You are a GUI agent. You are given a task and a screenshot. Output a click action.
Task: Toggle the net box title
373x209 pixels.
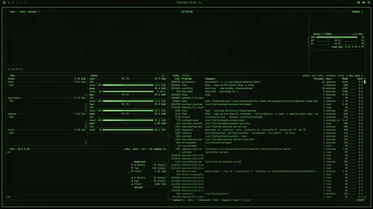[12, 149]
